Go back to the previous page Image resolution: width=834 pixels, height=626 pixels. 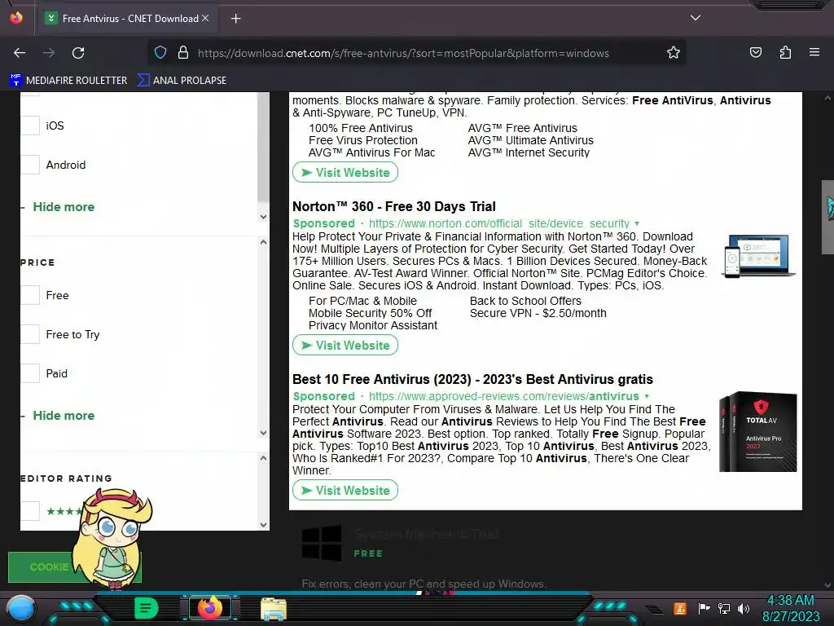click(x=20, y=53)
